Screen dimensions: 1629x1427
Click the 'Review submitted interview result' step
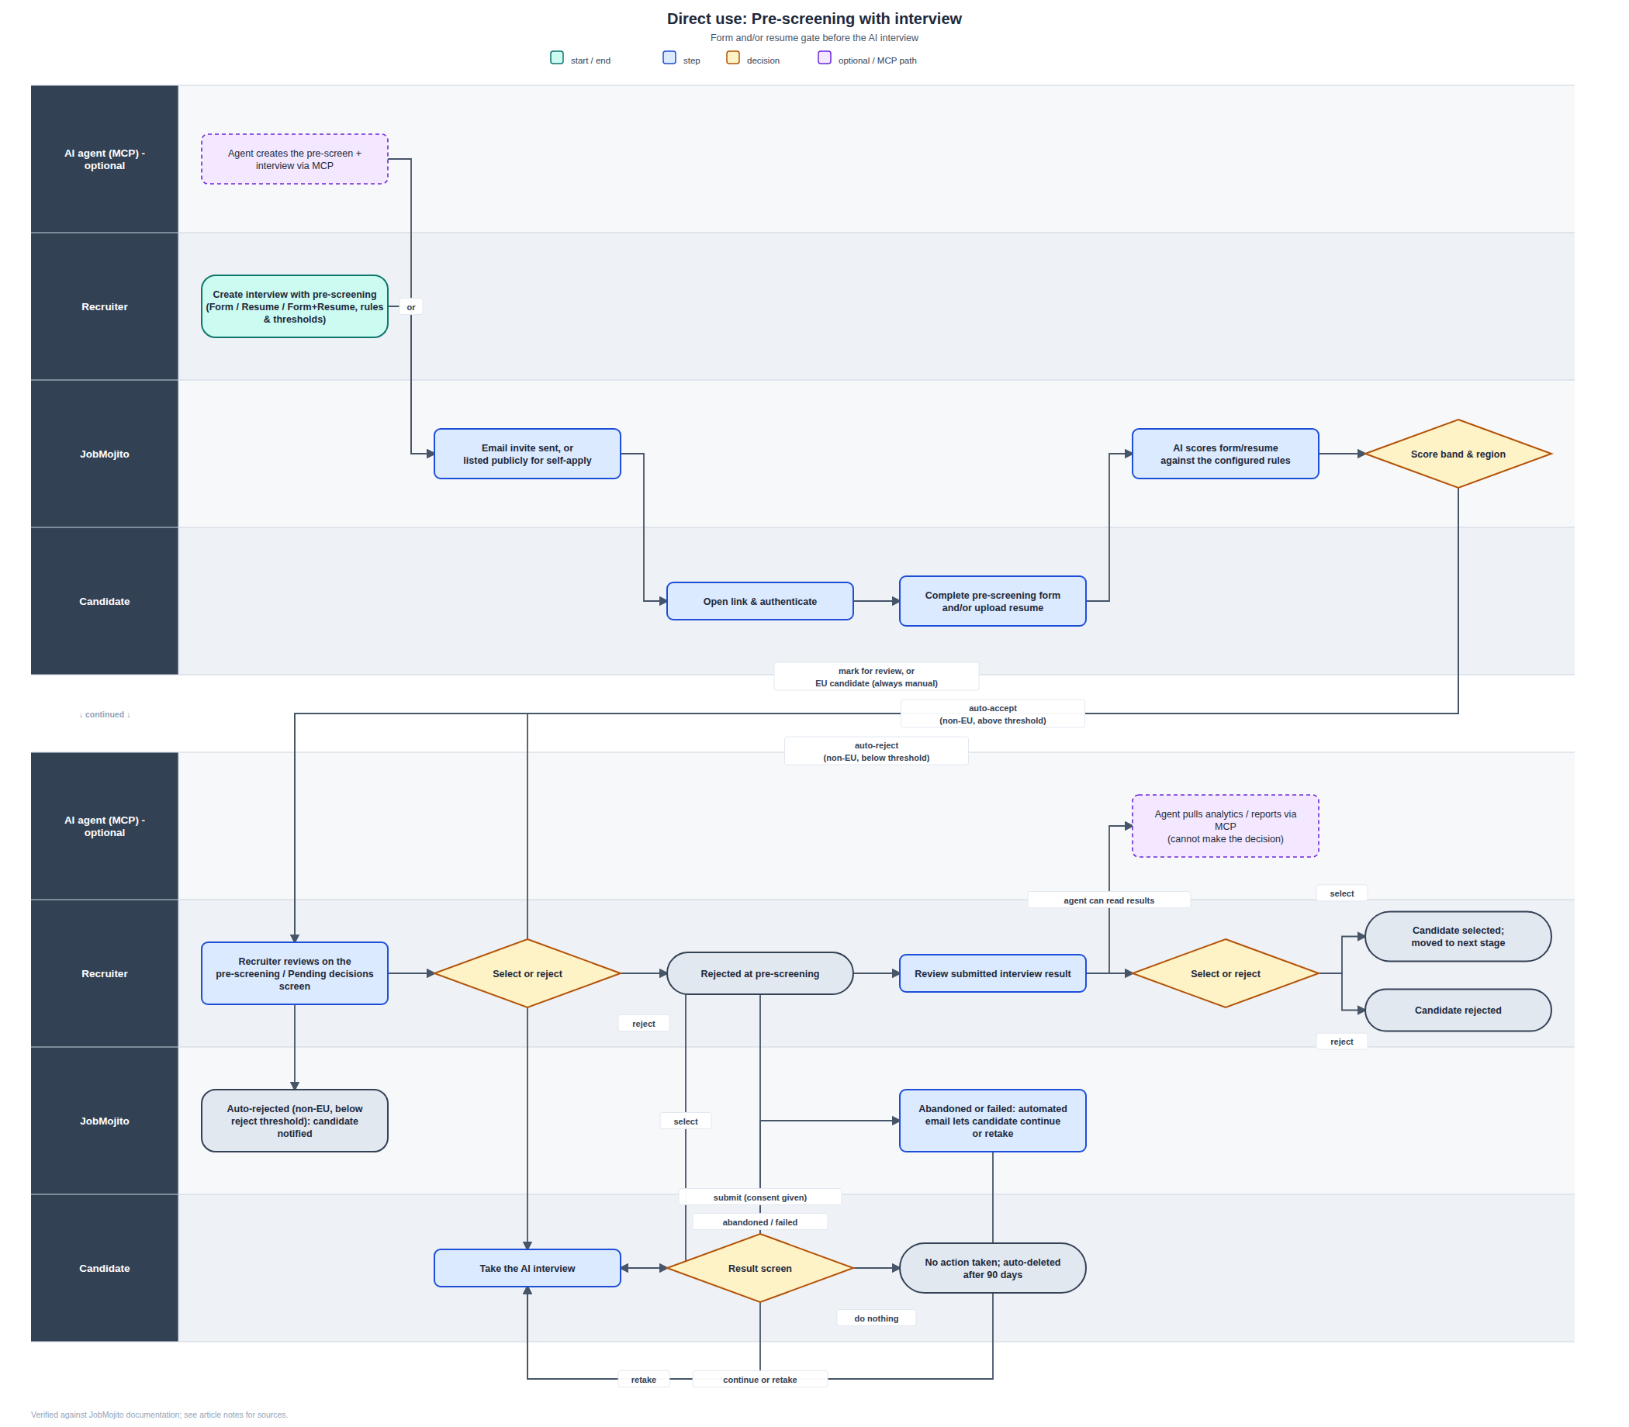coord(993,973)
